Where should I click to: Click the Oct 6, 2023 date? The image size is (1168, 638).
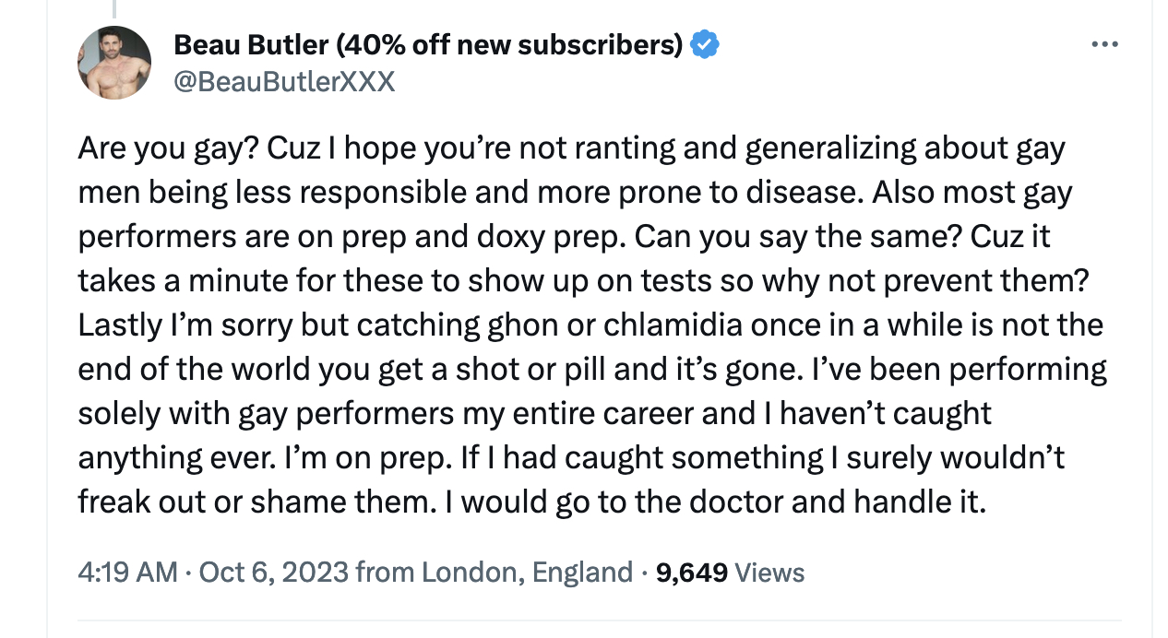pos(274,573)
